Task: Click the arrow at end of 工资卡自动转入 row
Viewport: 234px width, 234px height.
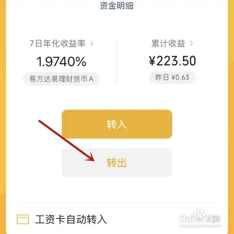Action: tap(214, 219)
